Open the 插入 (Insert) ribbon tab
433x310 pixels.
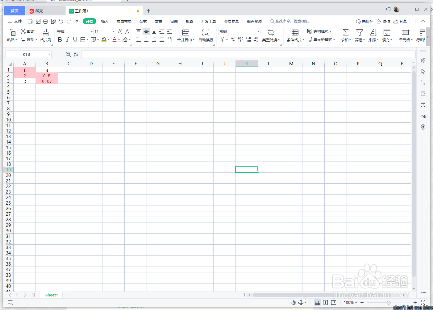pyautogui.click(x=105, y=21)
